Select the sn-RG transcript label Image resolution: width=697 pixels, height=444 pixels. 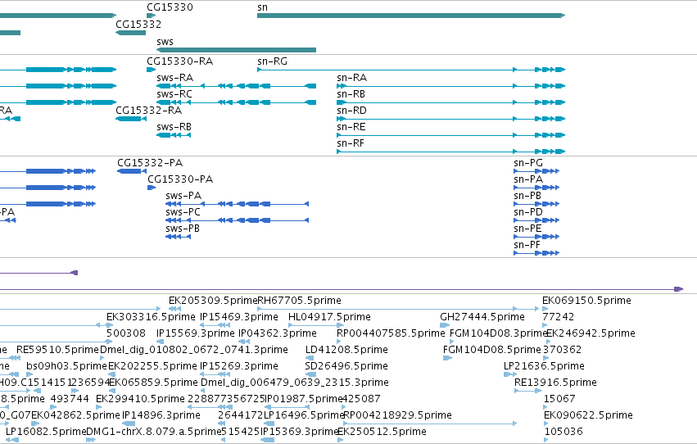(272, 61)
